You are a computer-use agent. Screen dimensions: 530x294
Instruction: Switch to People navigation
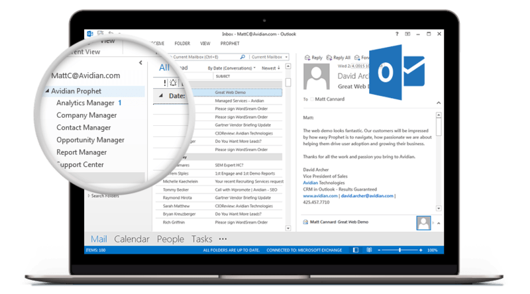pyautogui.click(x=170, y=239)
